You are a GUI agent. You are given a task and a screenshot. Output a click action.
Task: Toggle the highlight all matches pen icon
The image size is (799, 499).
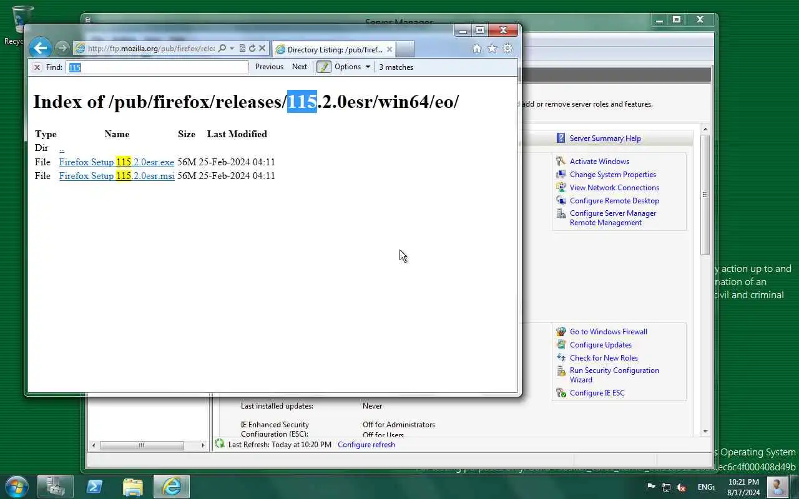pyautogui.click(x=323, y=67)
